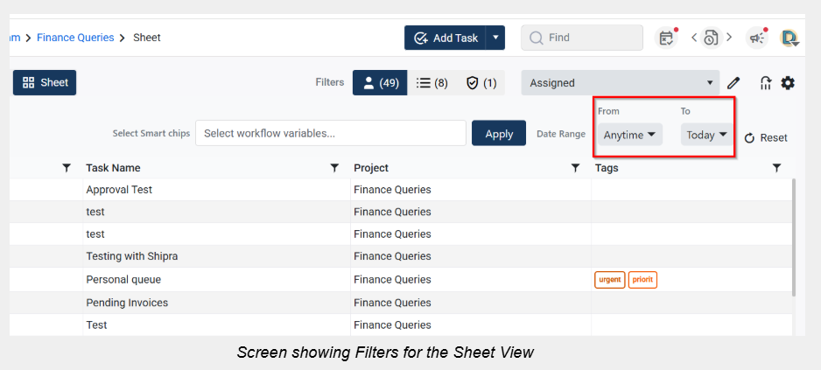This screenshot has width=821, height=370.
Task: Open announcements megaphone icon
Action: (x=755, y=38)
